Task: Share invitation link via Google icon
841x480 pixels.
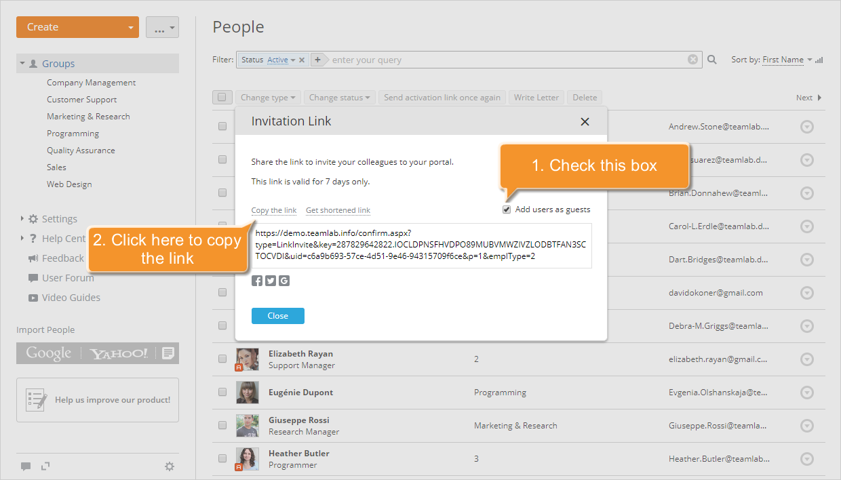Action: pyautogui.click(x=284, y=281)
